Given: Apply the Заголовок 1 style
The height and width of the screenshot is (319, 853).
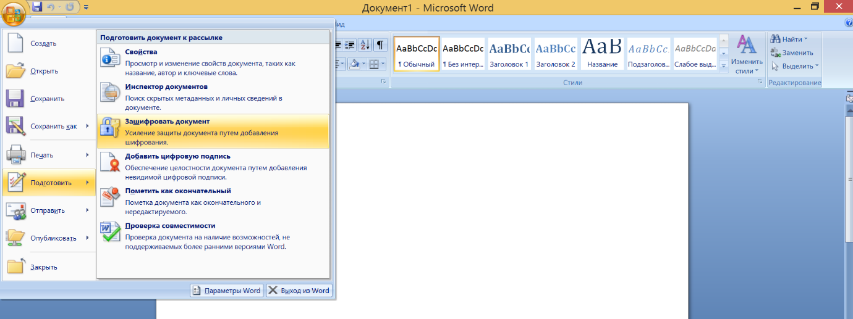Looking at the screenshot, I should (x=509, y=53).
